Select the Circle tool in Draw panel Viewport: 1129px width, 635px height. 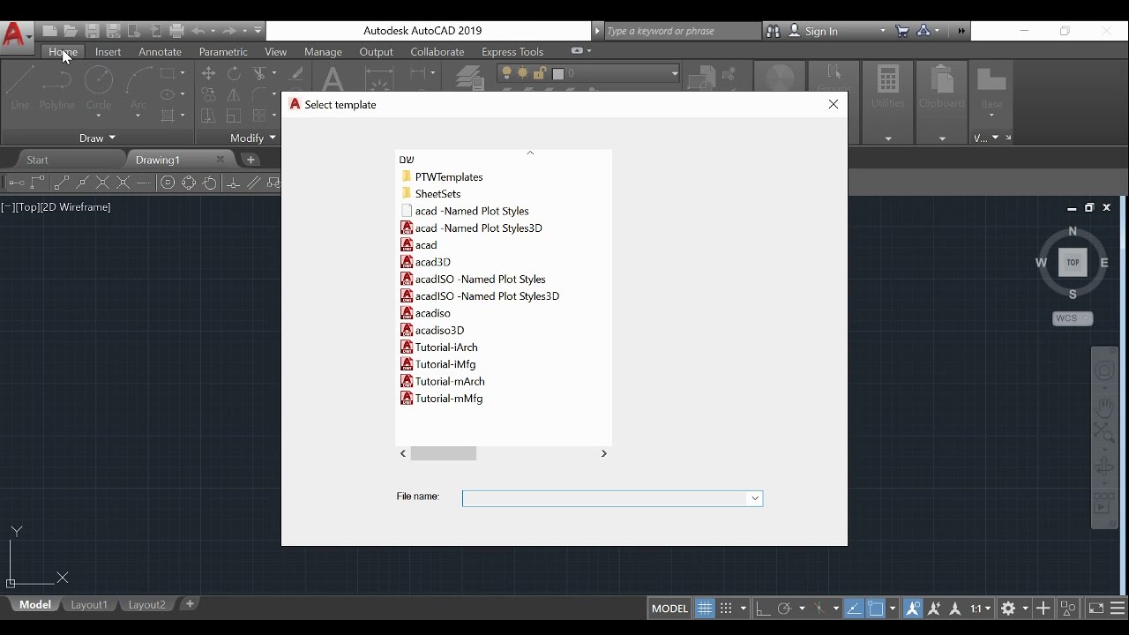coord(99,88)
